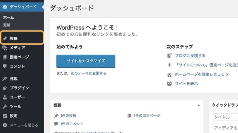Viewport: 238px width, 133px height.
Task: Collapse the 概要 panel with its arrow
Action: (199, 105)
